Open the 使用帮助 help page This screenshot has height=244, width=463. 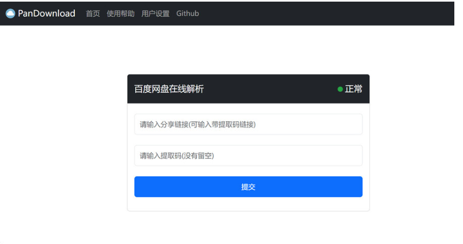tap(120, 14)
